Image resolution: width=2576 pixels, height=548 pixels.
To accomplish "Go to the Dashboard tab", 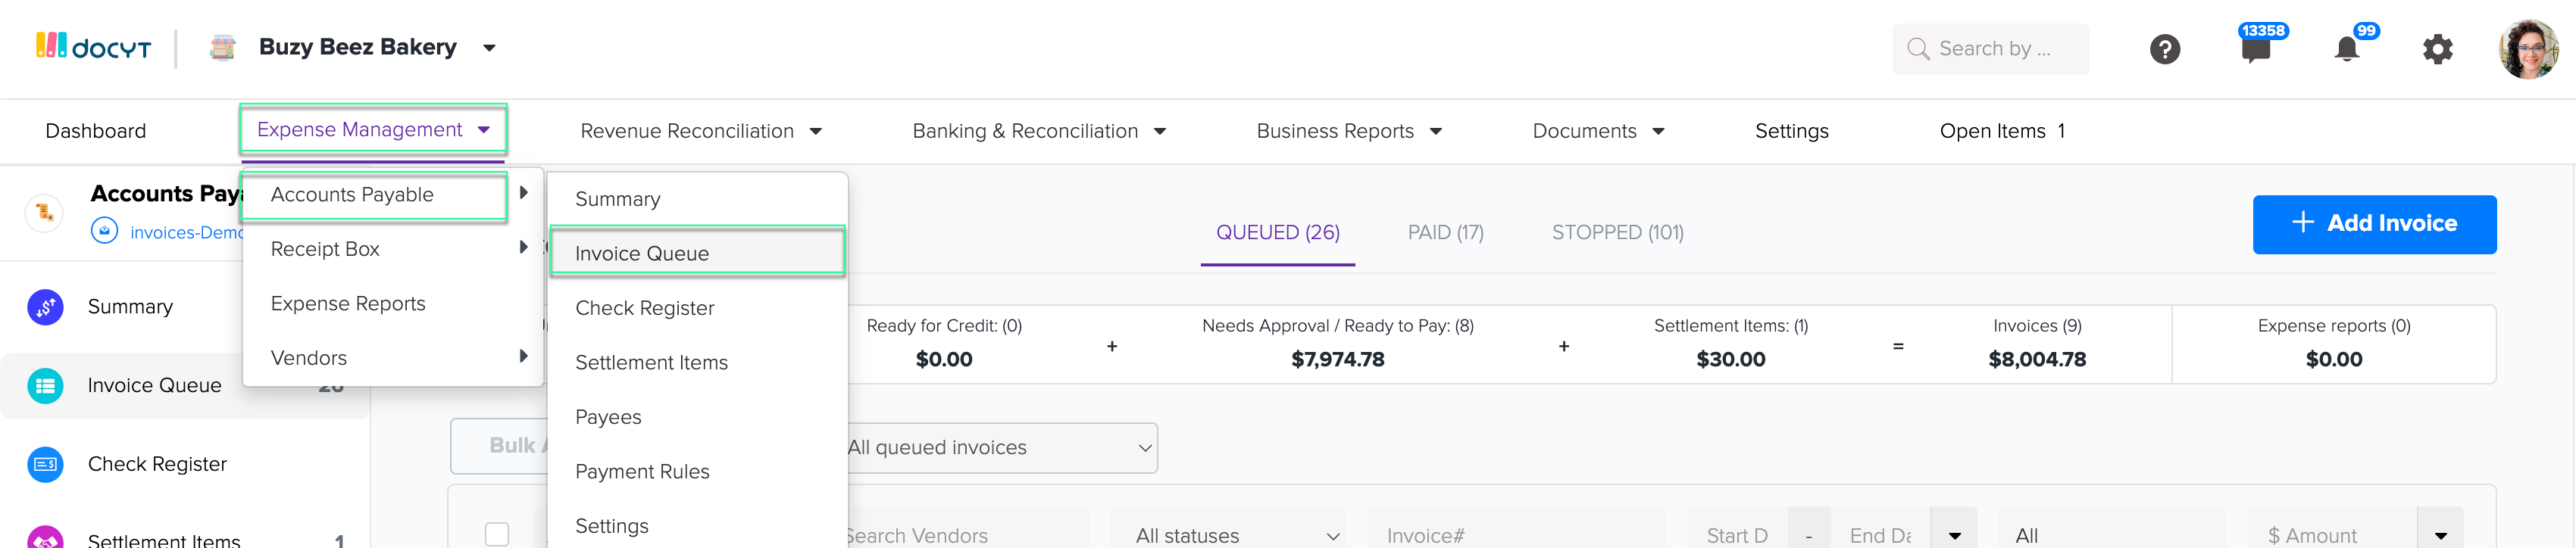I will point(96,131).
